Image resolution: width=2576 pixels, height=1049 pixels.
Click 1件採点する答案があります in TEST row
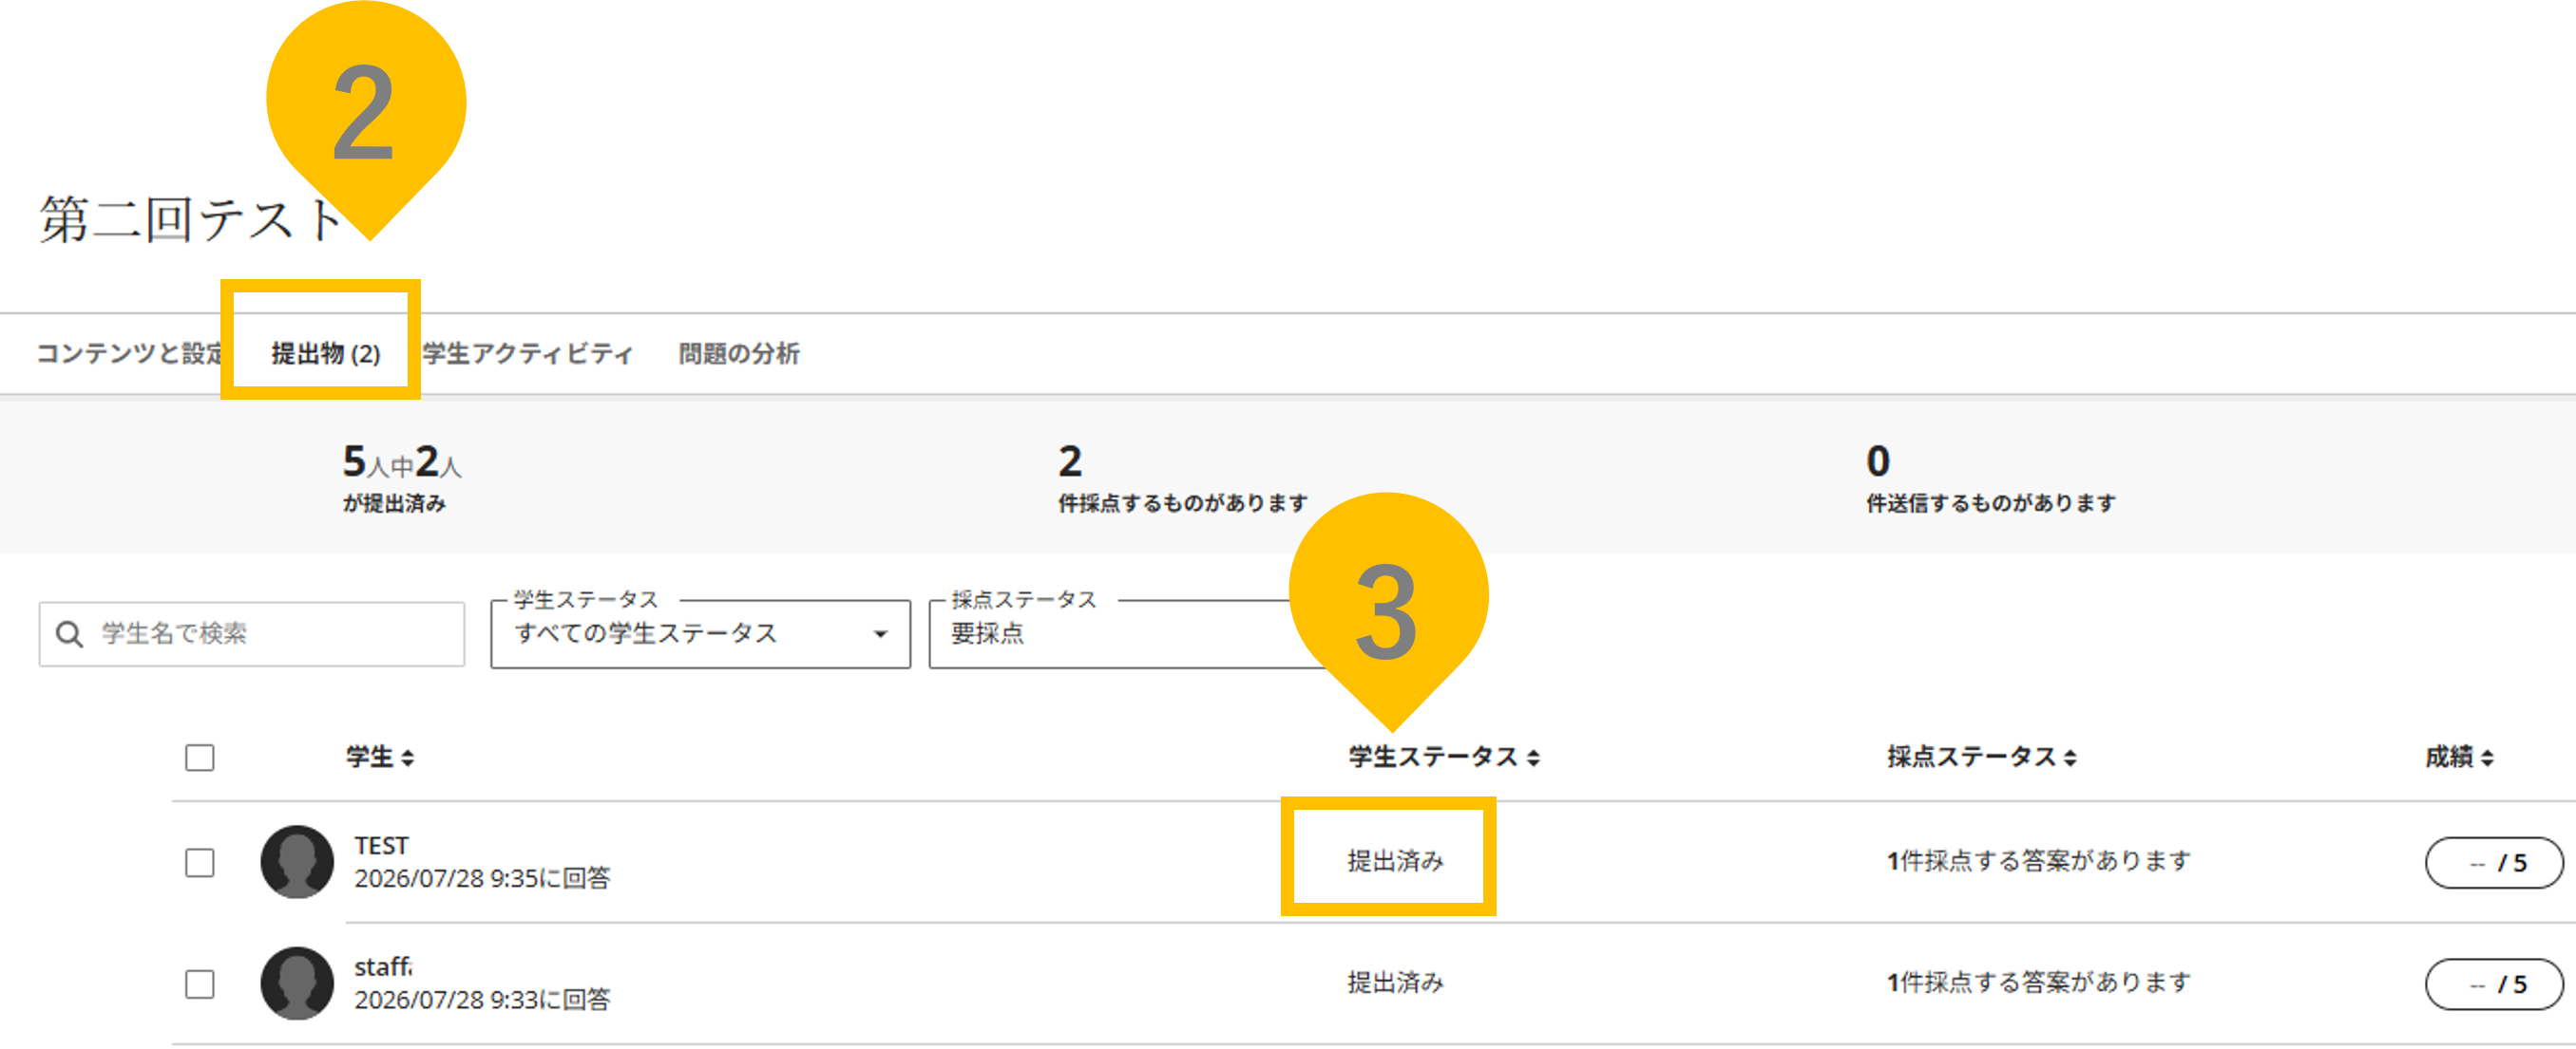point(2038,860)
